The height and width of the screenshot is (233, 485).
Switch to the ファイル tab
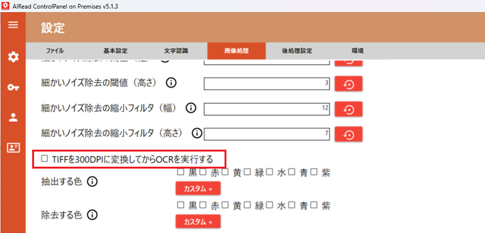tap(55, 51)
